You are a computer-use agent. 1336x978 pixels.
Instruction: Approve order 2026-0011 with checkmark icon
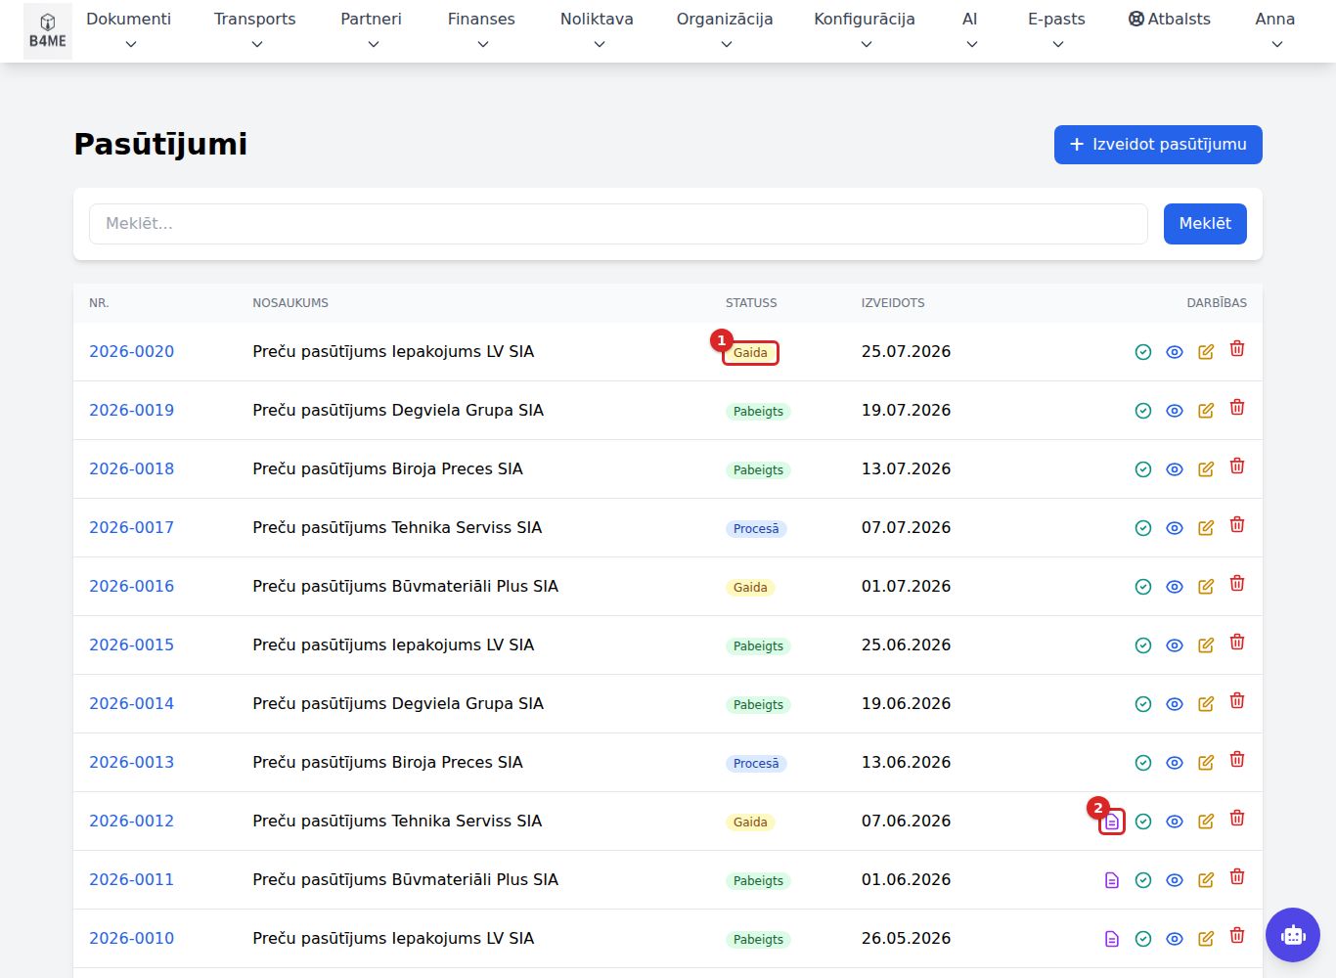point(1143,880)
